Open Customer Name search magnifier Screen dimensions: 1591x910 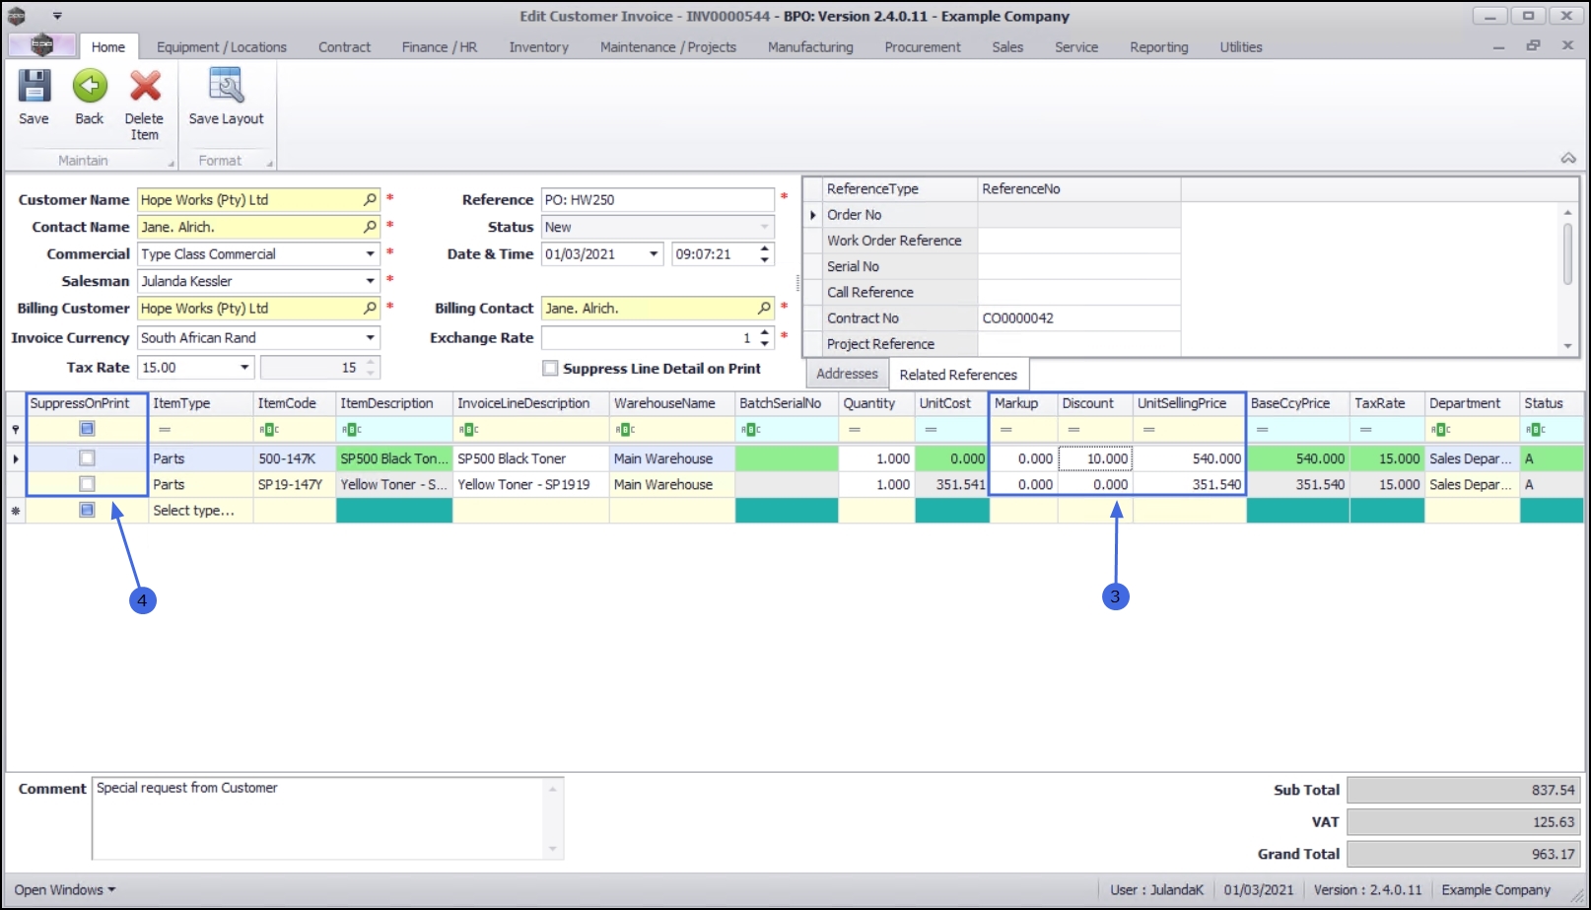pos(370,199)
